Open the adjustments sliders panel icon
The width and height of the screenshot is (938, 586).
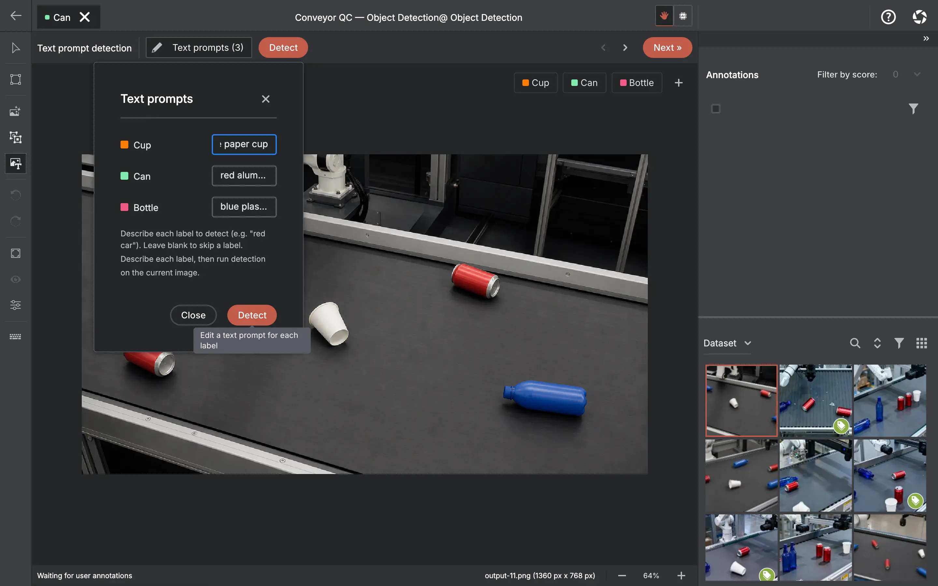[16, 305]
